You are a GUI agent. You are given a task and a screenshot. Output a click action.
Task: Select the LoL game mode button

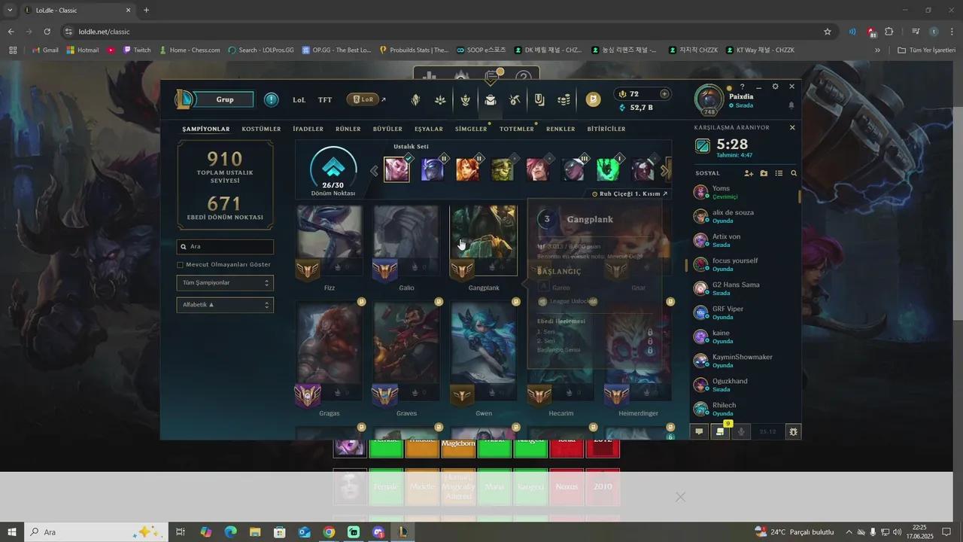tap(299, 99)
